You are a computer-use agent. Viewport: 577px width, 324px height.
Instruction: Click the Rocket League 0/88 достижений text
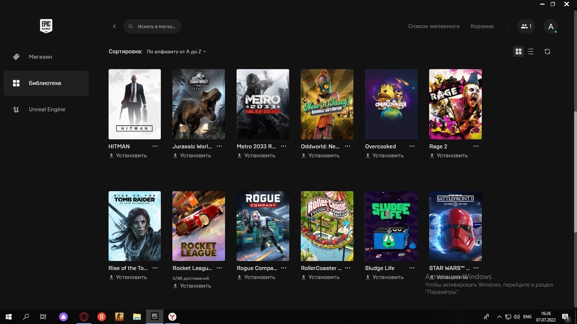(x=191, y=278)
